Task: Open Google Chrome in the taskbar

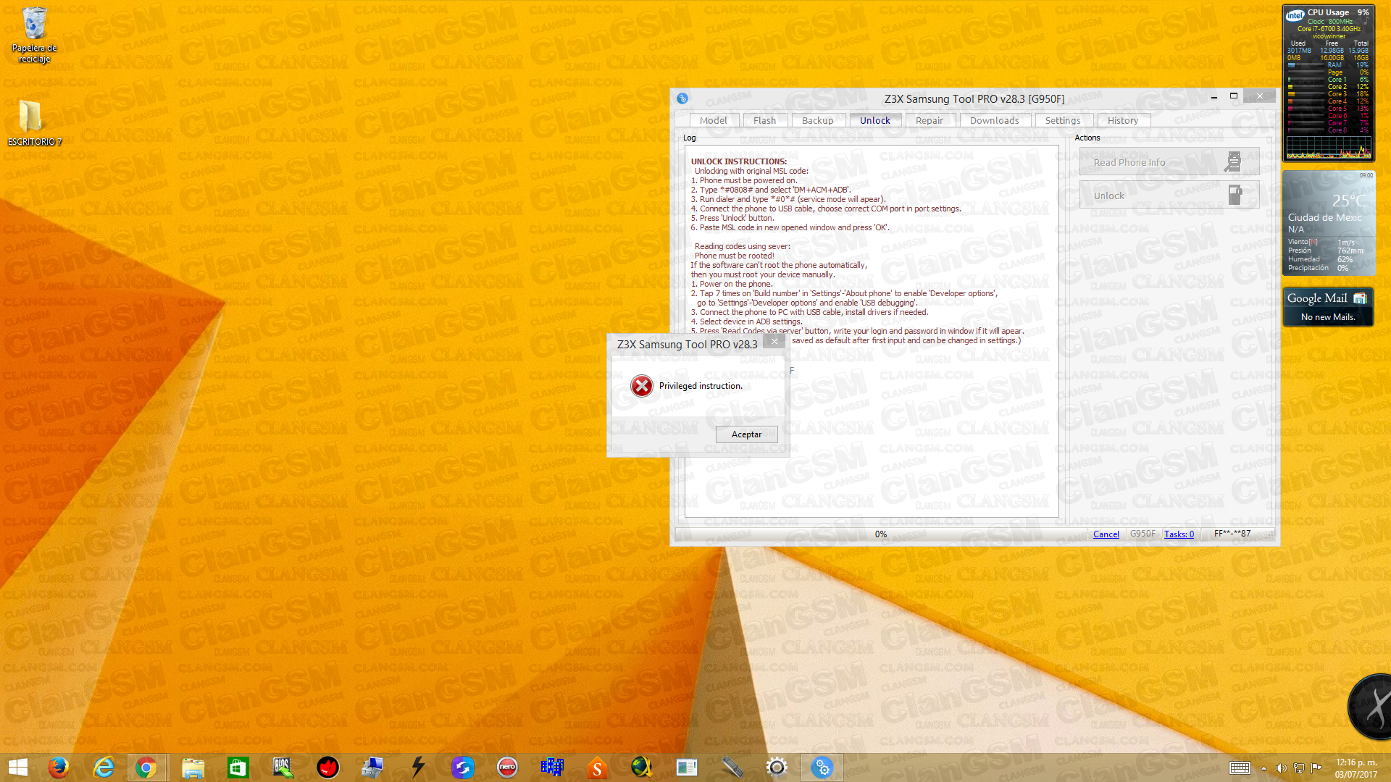Action: (x=148, y=768)
